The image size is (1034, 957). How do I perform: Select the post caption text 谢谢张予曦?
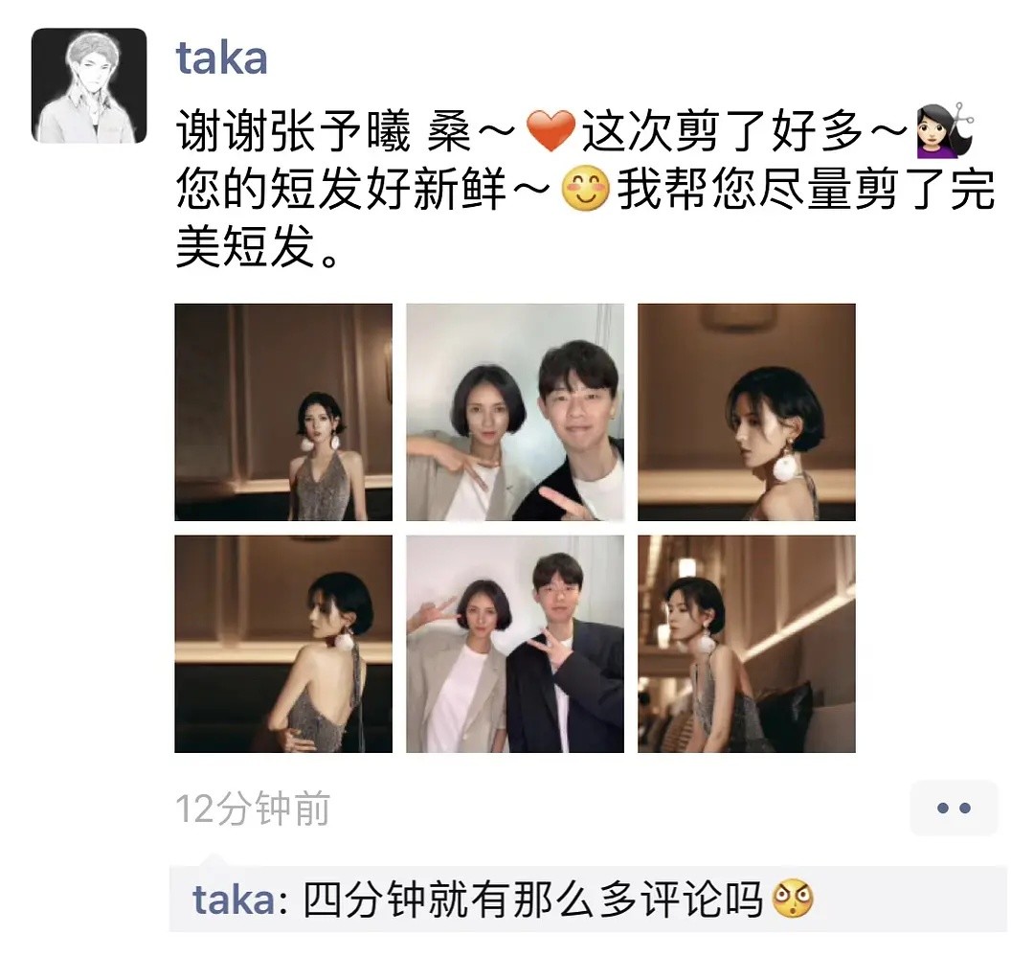point(294,131)
